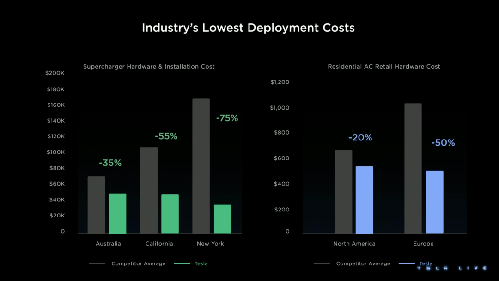Click the Europe category label
This screenshot has height=281, width=499.
pos(423,244)
